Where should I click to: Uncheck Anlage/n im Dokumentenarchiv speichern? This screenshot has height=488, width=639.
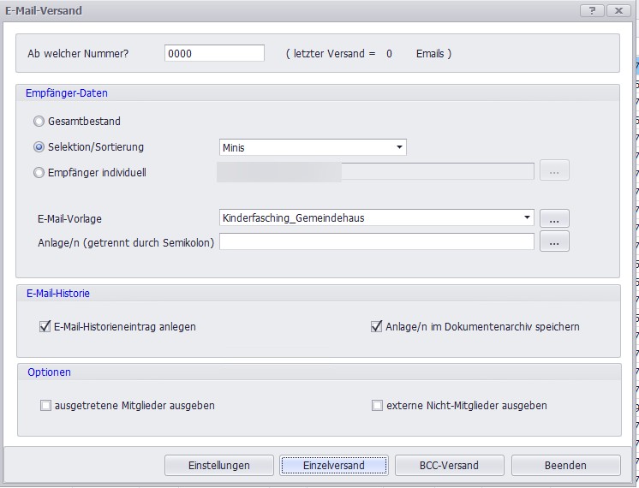point(376,326)
